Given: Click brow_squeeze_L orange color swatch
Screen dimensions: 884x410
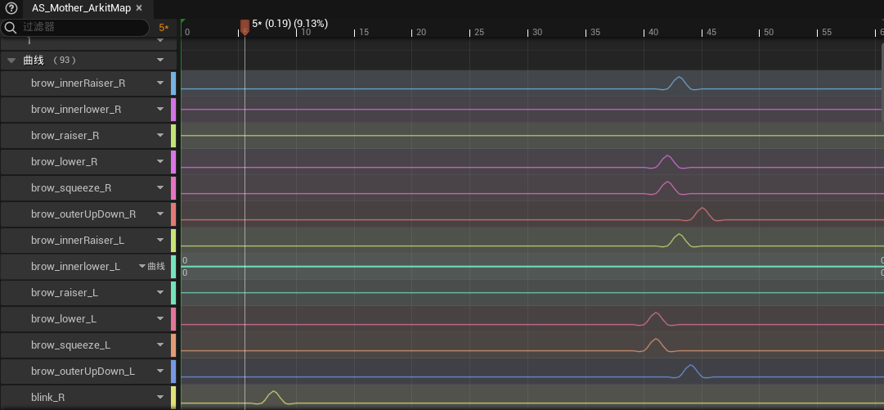Looking at the screenshot, I should (x=173, y=345).
